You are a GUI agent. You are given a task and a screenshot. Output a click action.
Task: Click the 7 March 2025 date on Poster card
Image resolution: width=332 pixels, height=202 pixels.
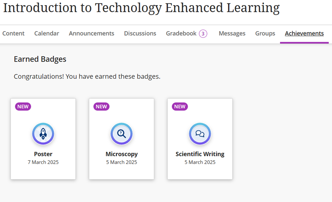pos(43,162)
